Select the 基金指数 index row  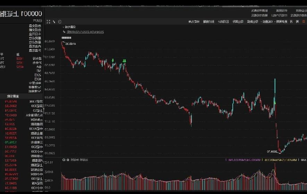(22, 134)
